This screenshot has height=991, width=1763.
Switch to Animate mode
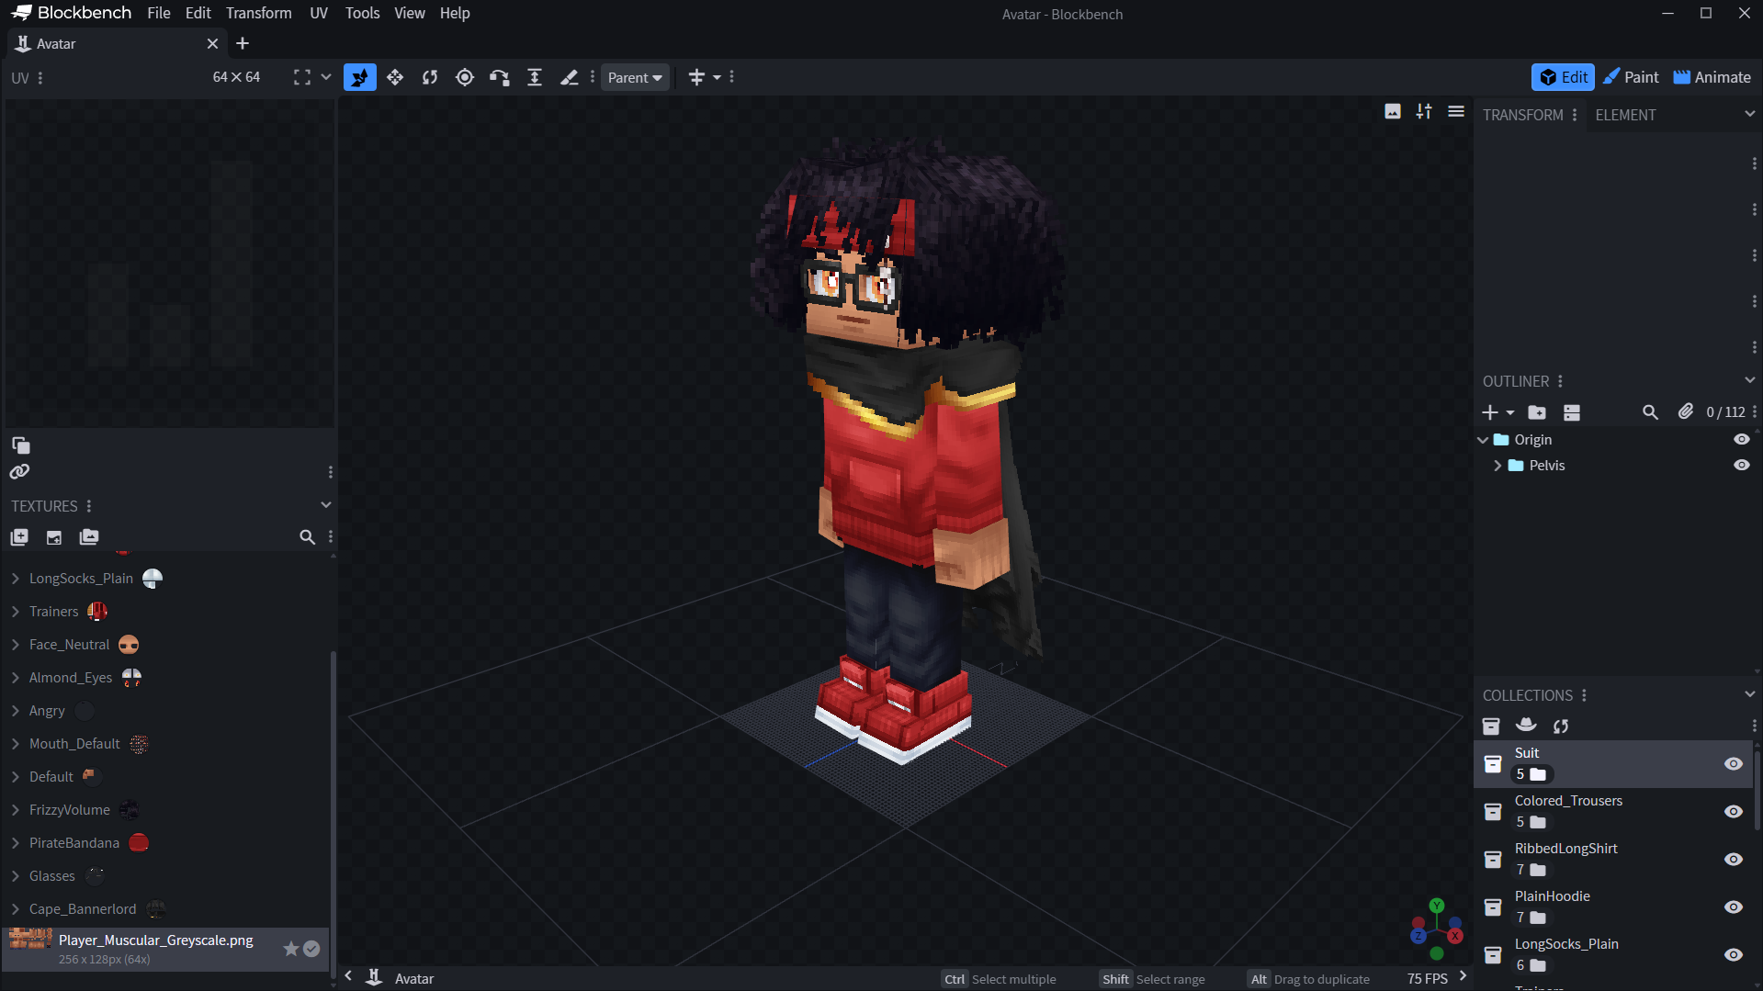[1711, 77]
